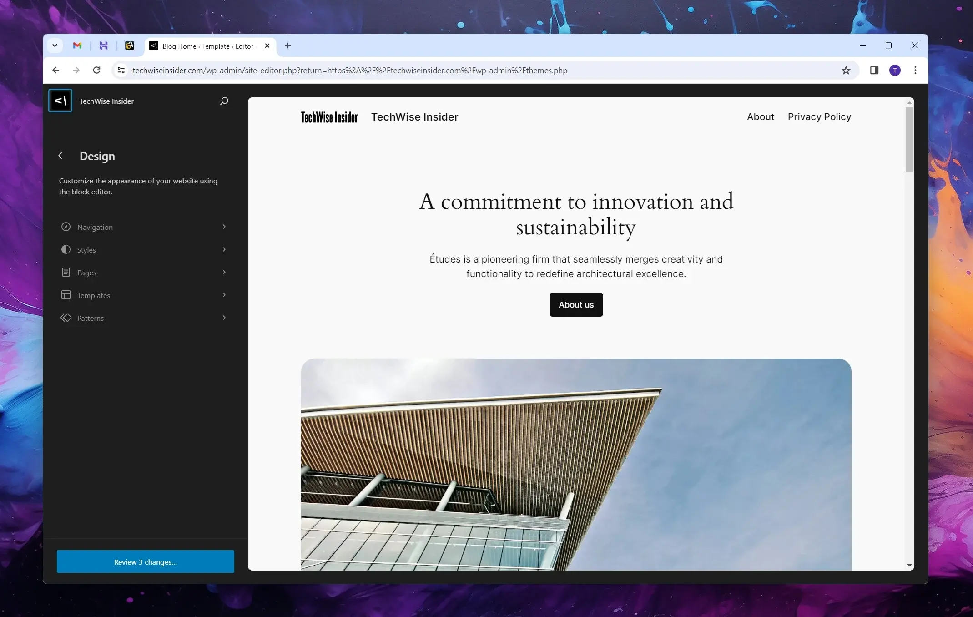Expand the Patterns section chevron
The image size is (973, 617).
tap(224, 318)
